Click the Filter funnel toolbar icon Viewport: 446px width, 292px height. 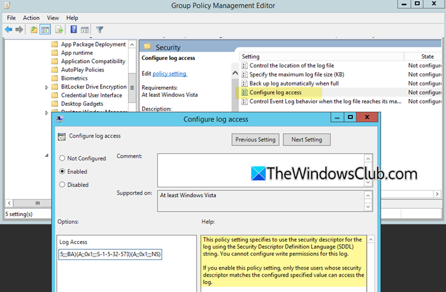(x=99, y=29)
